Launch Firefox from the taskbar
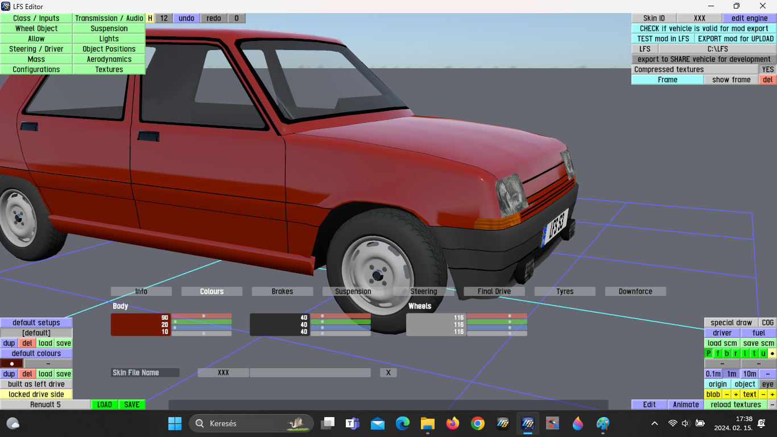This screenshot has height=437, width=777. [453, 423]
